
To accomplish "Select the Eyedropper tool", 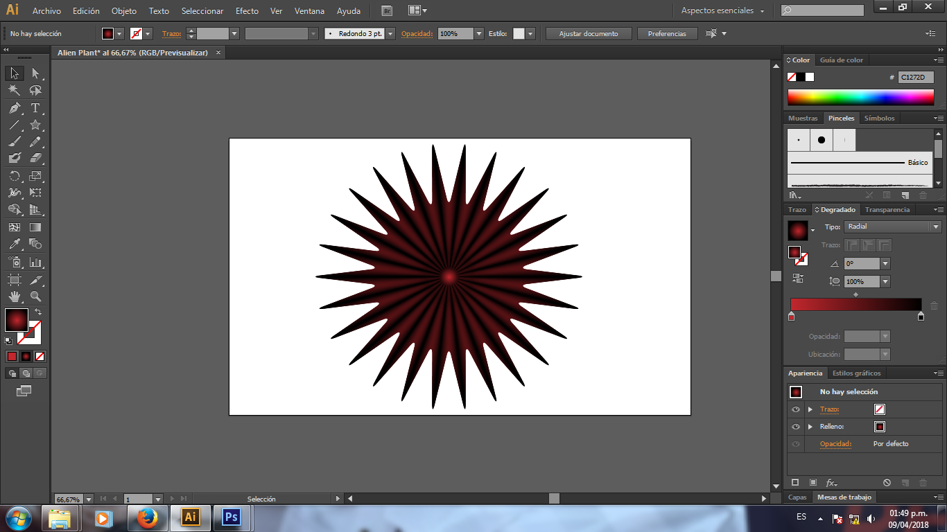I will (x=15, y=244).
